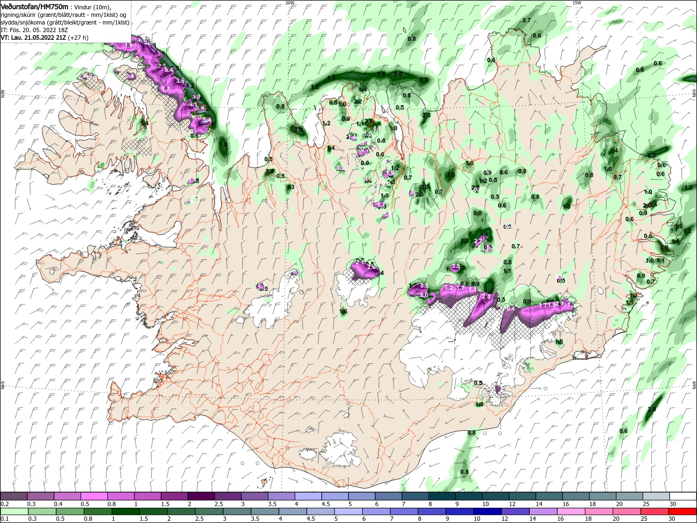Image resolution: width=697 pixels, height=523 pixels.
Task: Click the '(+27 h)' forecast offset text
Action: [78, 38]
